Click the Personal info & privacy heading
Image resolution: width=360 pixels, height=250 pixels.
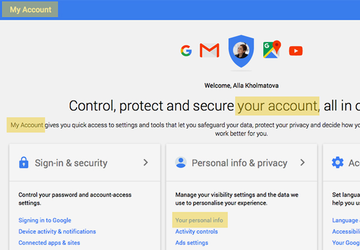tap(240, 163)
